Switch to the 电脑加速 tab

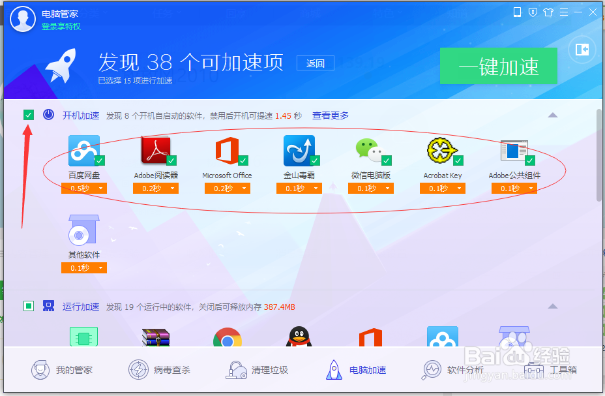coord(351,369)
